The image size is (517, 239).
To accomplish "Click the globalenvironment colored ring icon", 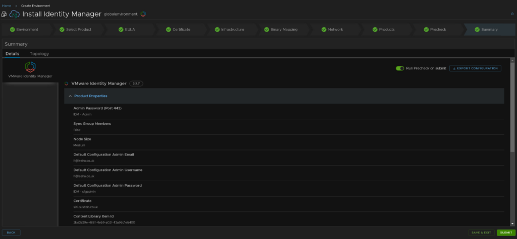I will click(x=143, y=14).
